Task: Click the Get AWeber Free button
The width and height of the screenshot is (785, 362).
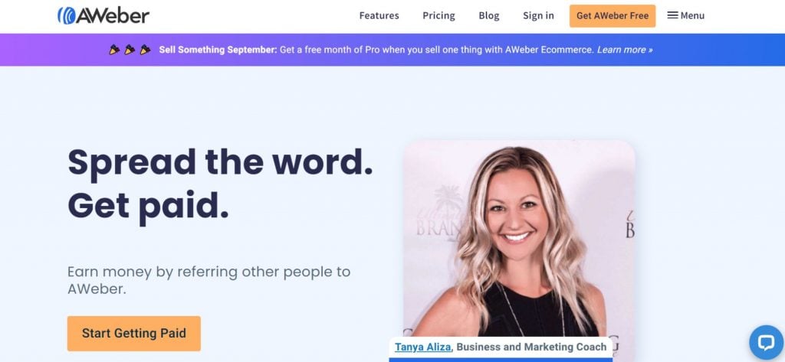Action: pyautogui.click(x=613, y=15)
